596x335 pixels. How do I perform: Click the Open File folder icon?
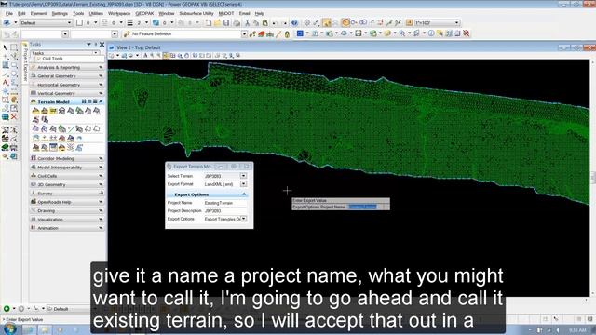click(217, 22)
